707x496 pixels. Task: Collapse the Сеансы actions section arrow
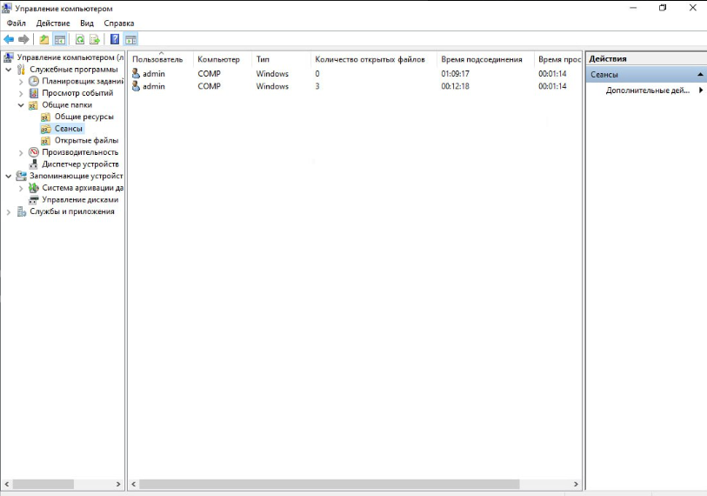700,75
